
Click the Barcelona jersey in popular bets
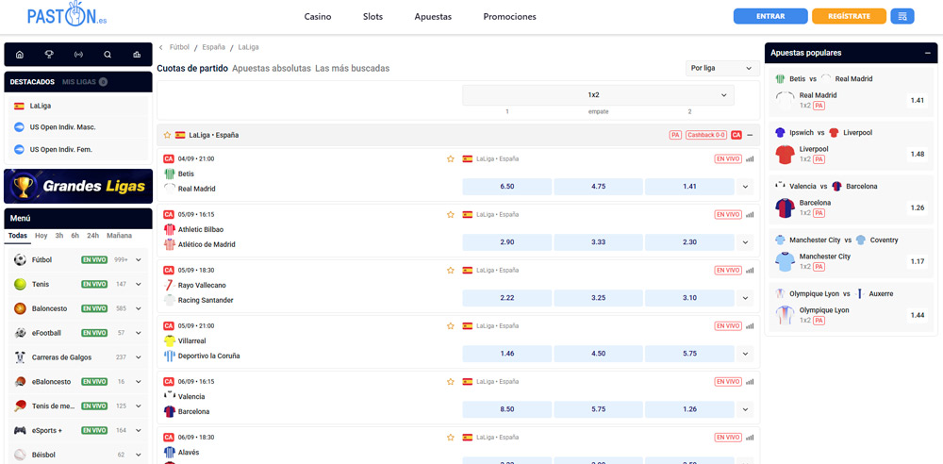point(785,208)
